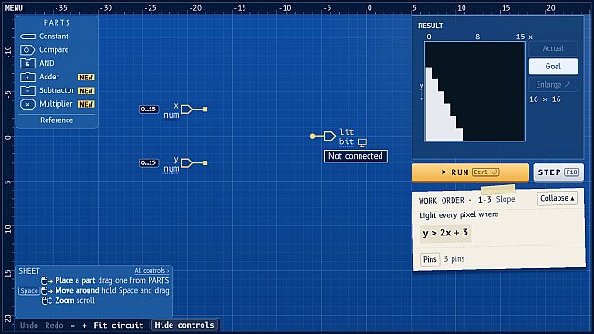Screen dimensions: 594x334
Task: Click the y > 2x + 3 formula
Action: click(445, 233)
